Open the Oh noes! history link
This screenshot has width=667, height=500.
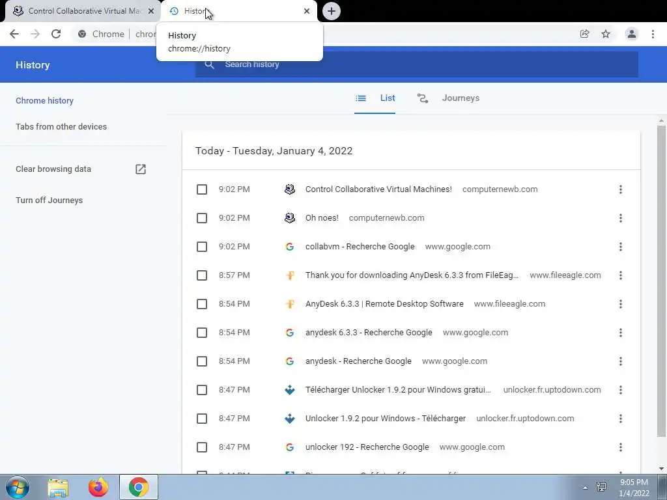[x=322, y=218]
